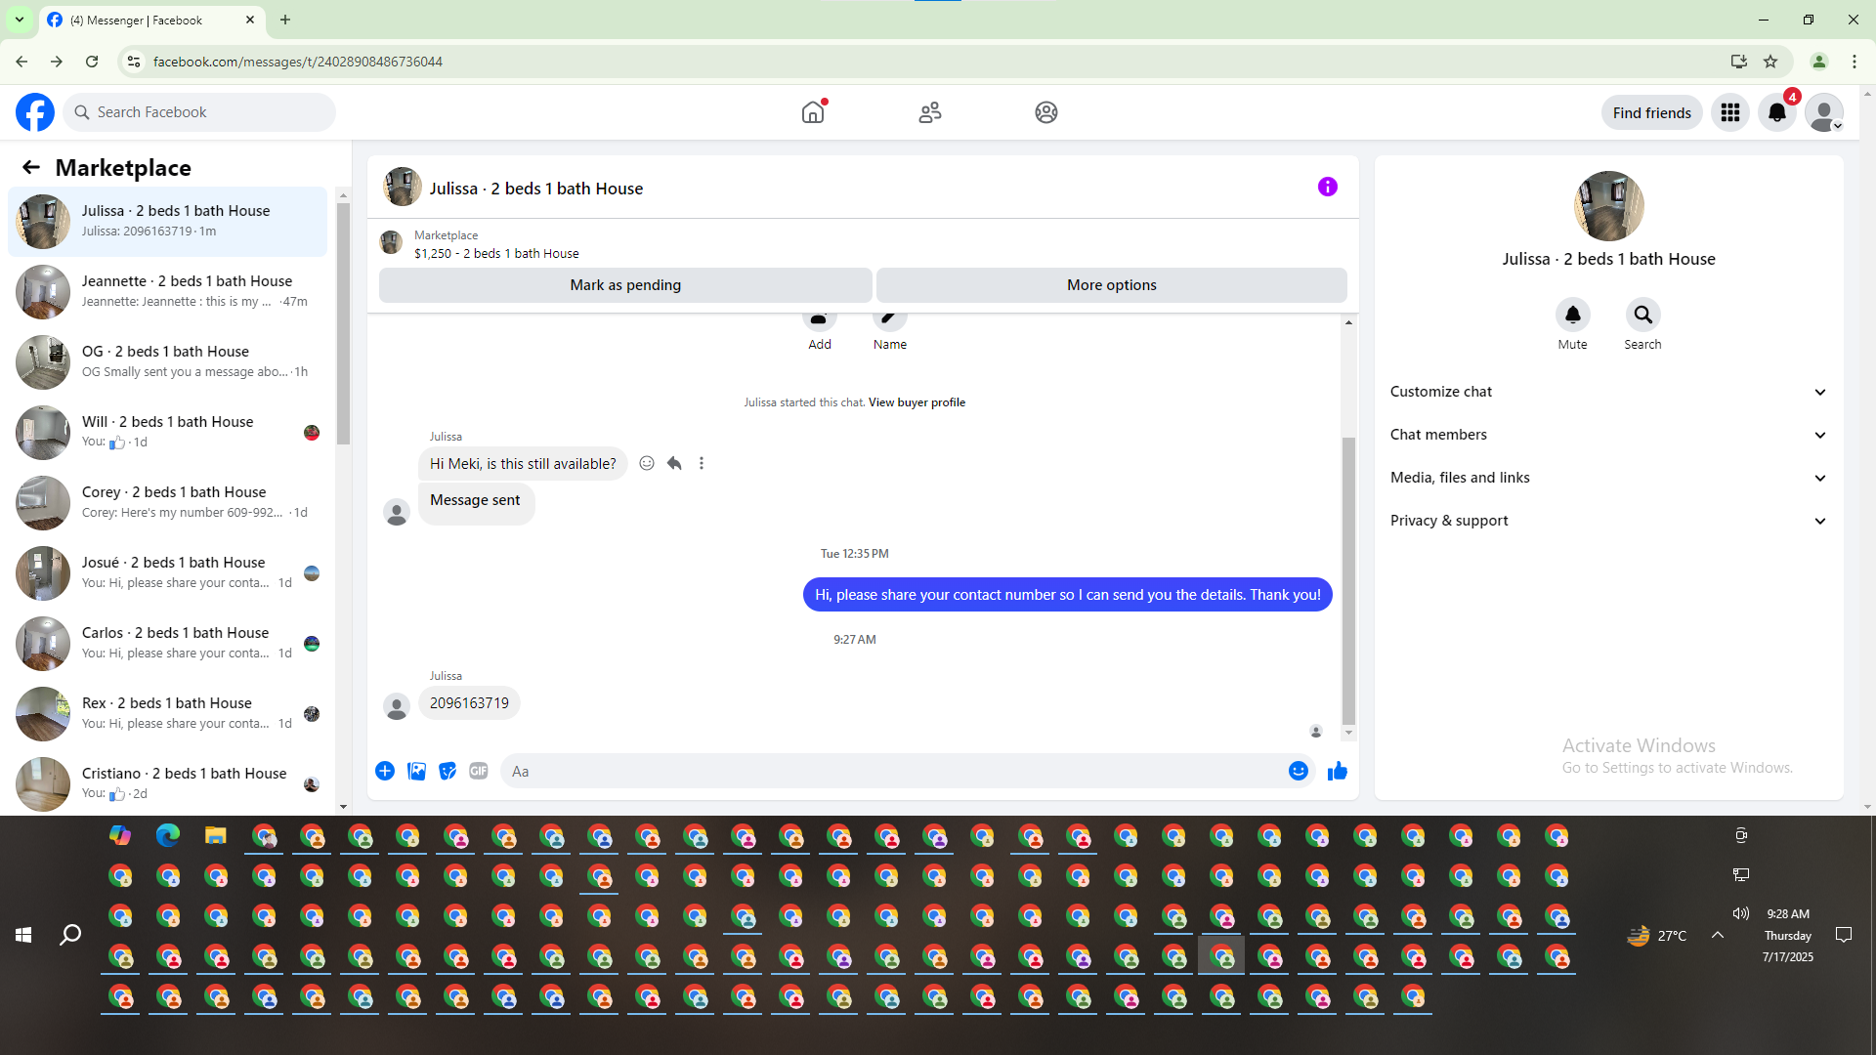Viewport: 1876px width, 1055px height.
Task: Open a new browser tab
Action: 285,20
